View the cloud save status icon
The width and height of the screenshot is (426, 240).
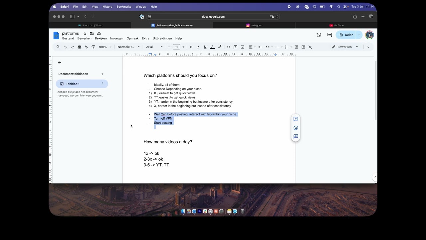(99, 33)
